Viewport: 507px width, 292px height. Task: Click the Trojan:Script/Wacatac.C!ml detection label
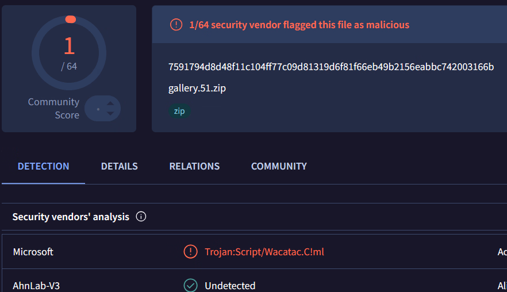coord(264,252)
